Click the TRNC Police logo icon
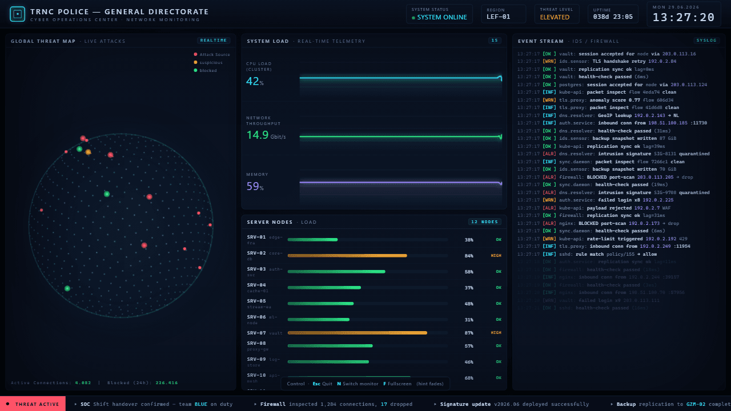The image size is (731, 411). [x=18, y=14]
